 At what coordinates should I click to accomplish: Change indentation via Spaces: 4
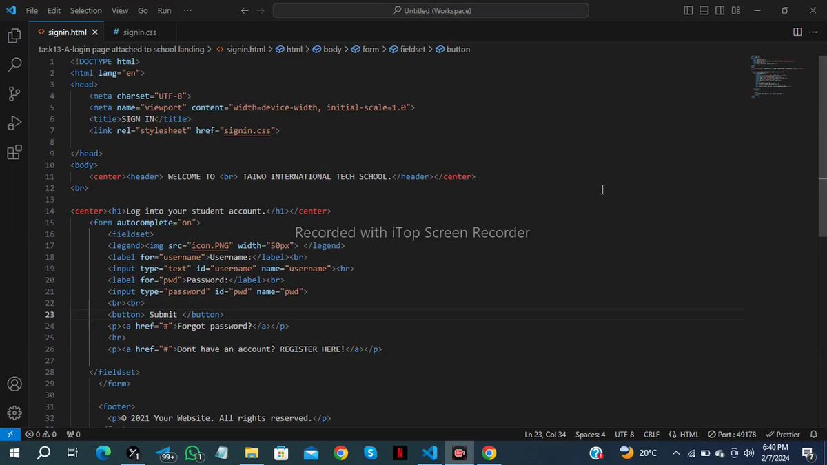coord(590,435)
